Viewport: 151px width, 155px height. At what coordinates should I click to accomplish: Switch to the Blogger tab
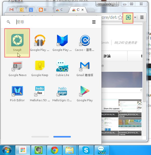(x=44, y=10)
